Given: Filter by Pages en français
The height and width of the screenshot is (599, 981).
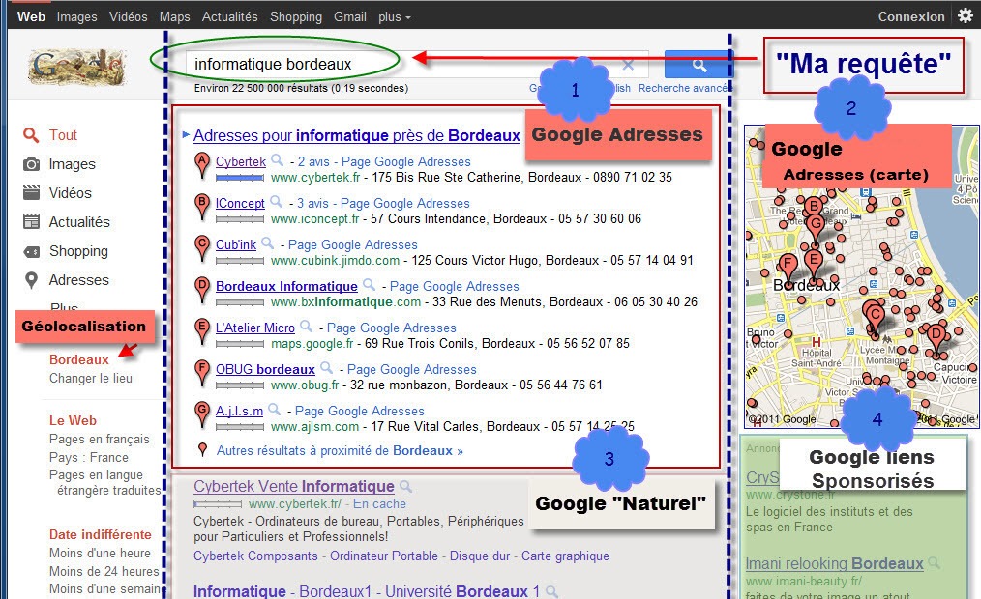Looking at the screenshot, I should pyautogui.click(x=100, y=439).
